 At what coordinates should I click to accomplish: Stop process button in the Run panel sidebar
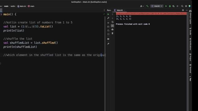tap(108, 23)
